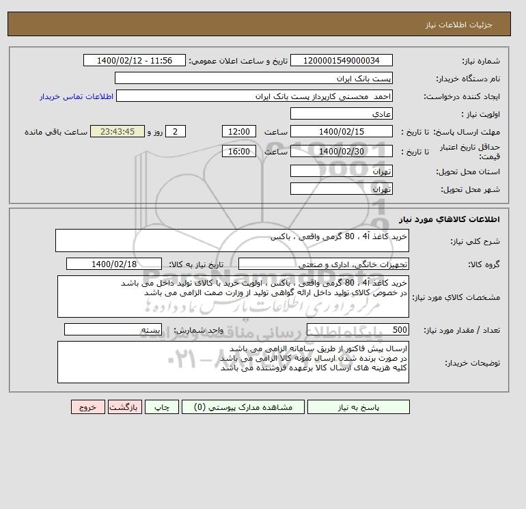Open مشاهده مدارک پیوستی (0) button
The image size is (526, 509).
(243, 407)
